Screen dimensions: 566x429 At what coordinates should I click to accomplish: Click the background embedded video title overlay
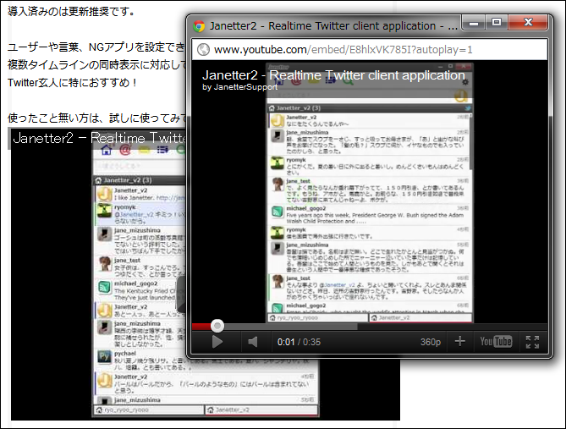(99, 138)
